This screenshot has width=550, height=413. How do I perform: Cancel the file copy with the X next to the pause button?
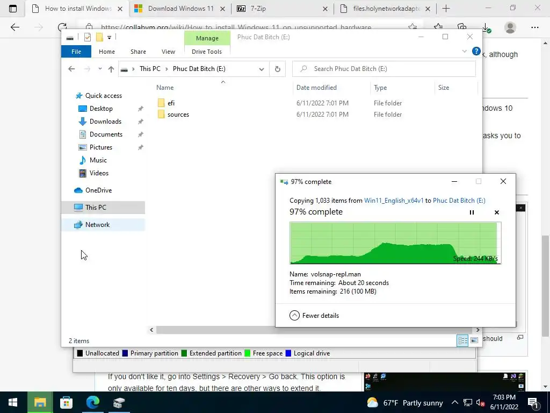497,212
